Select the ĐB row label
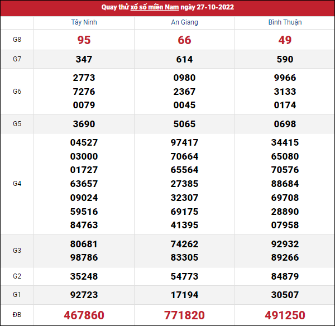 tap(17, 315)
